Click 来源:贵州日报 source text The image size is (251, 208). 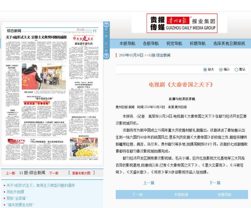coord(177,107)
